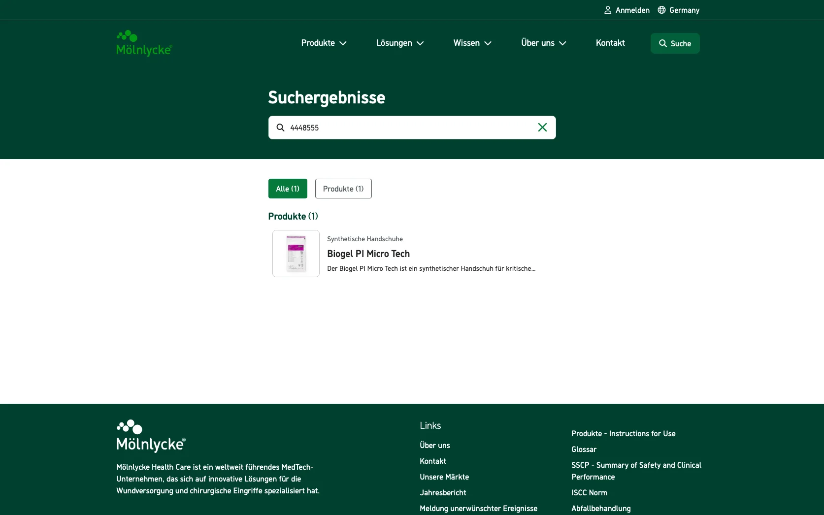824x515 pixels.
Task: Click the Synthetische Handschuhe category label
Action: click(x=365, y=239)
